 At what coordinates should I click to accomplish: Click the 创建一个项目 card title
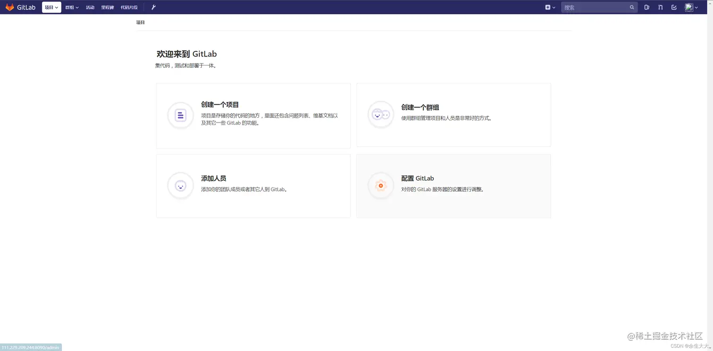(220, 105)
